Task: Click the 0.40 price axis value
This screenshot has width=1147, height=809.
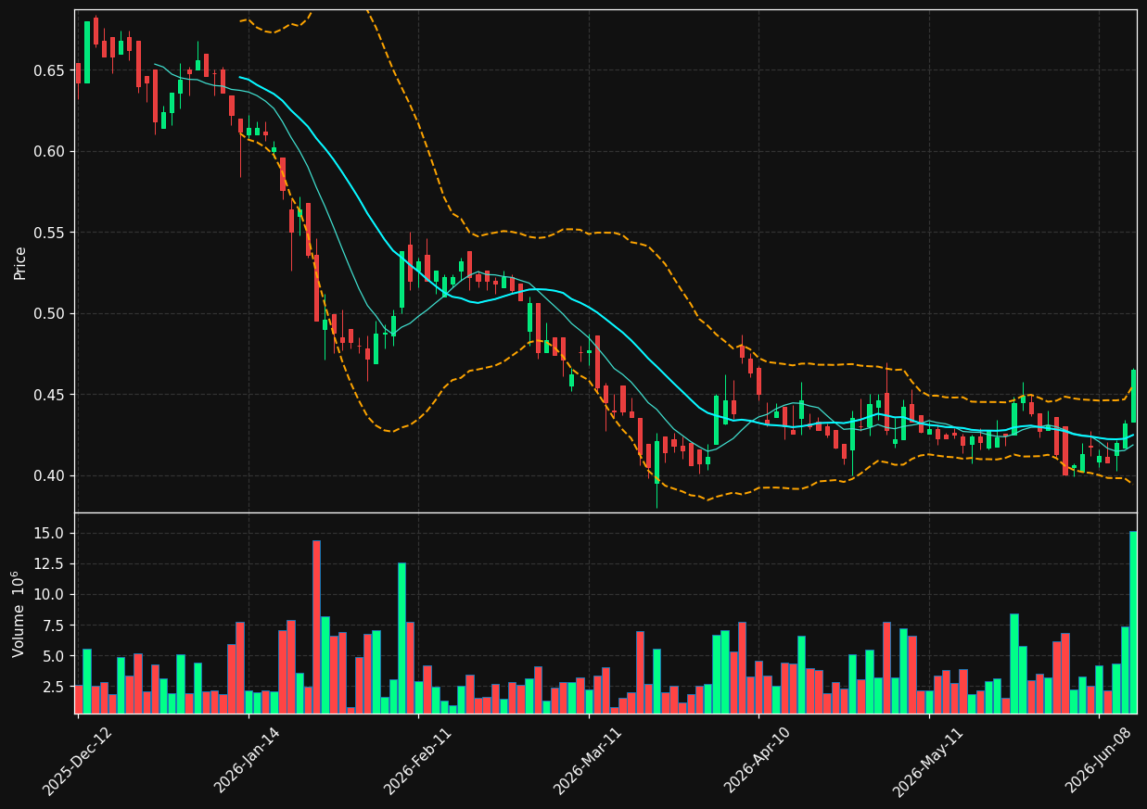Action: pos(49,475)
